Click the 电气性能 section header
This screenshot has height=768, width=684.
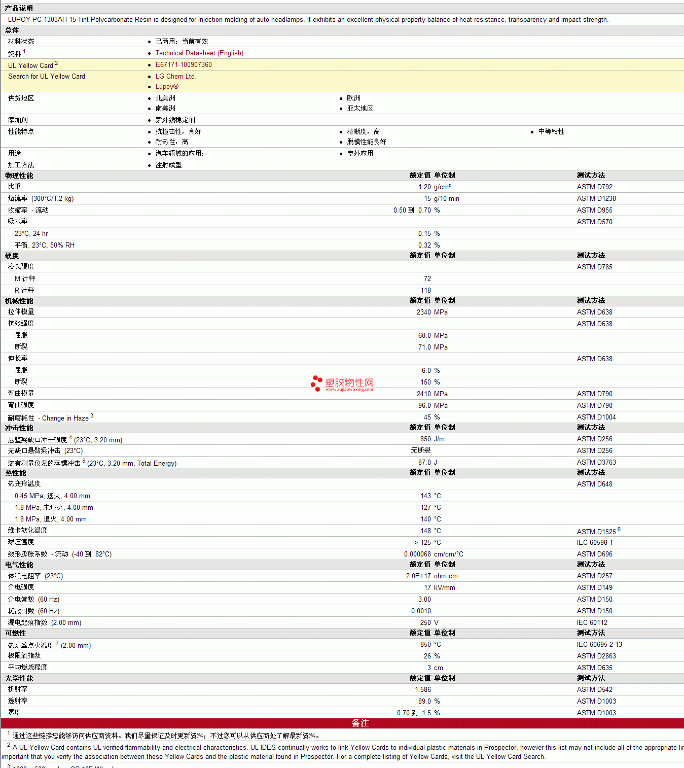click(x=19, y=565)
